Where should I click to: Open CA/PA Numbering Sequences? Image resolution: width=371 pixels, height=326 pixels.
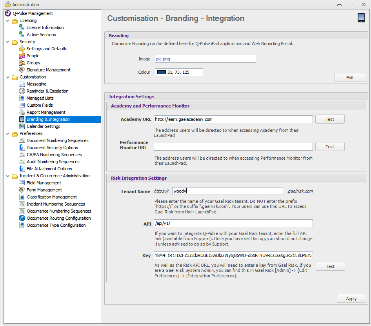click(54, 155)
